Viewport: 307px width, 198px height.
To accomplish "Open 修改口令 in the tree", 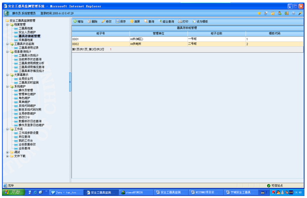I will [x=24, y=117].
